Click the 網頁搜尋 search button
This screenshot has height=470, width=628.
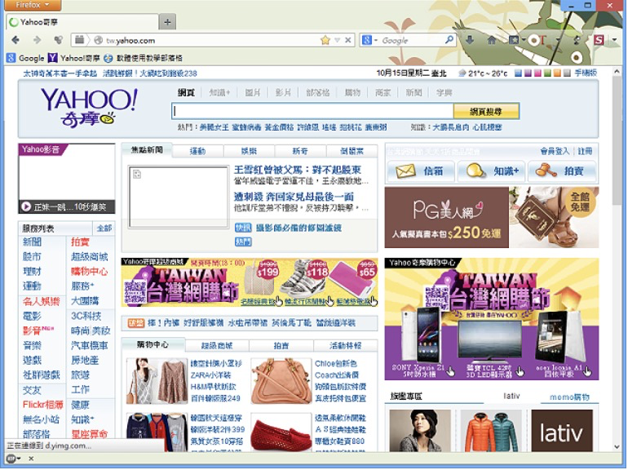[x=486, y=112]
